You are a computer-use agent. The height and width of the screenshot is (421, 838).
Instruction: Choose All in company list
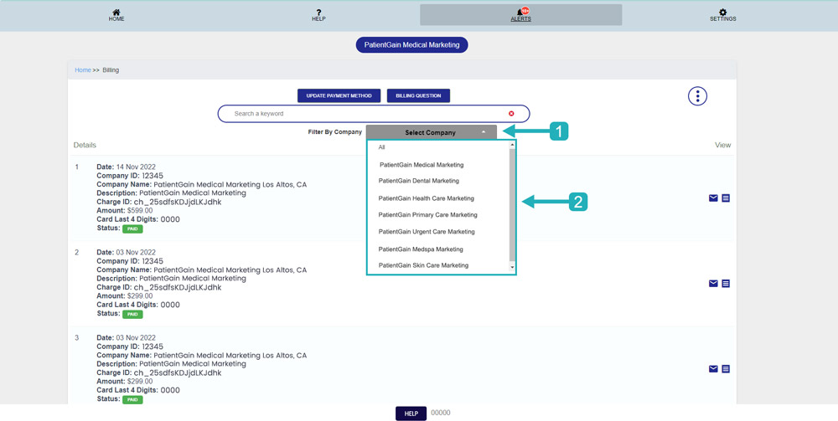(381, 147)
